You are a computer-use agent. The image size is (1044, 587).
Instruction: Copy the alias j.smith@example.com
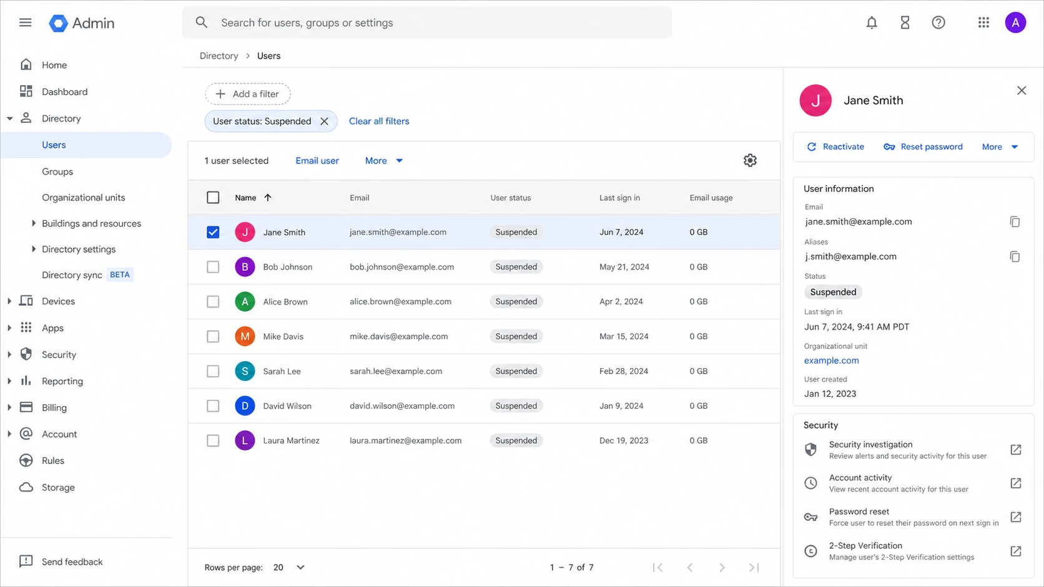pyautogui.click(x=1015, y=256)
